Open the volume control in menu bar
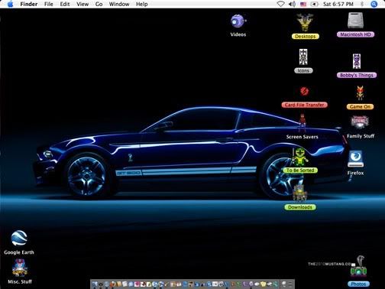This screenshot has width=385, height=289. point(292,4)
